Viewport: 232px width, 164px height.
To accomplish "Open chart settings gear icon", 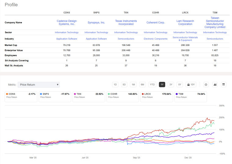I will 206,85.
